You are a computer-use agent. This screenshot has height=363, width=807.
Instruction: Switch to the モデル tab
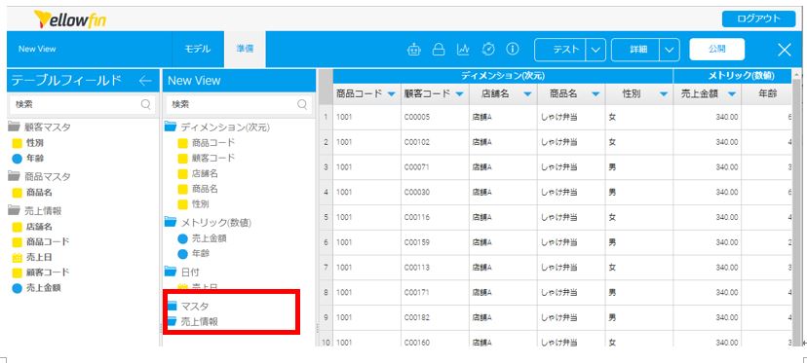tap(198, 50)
